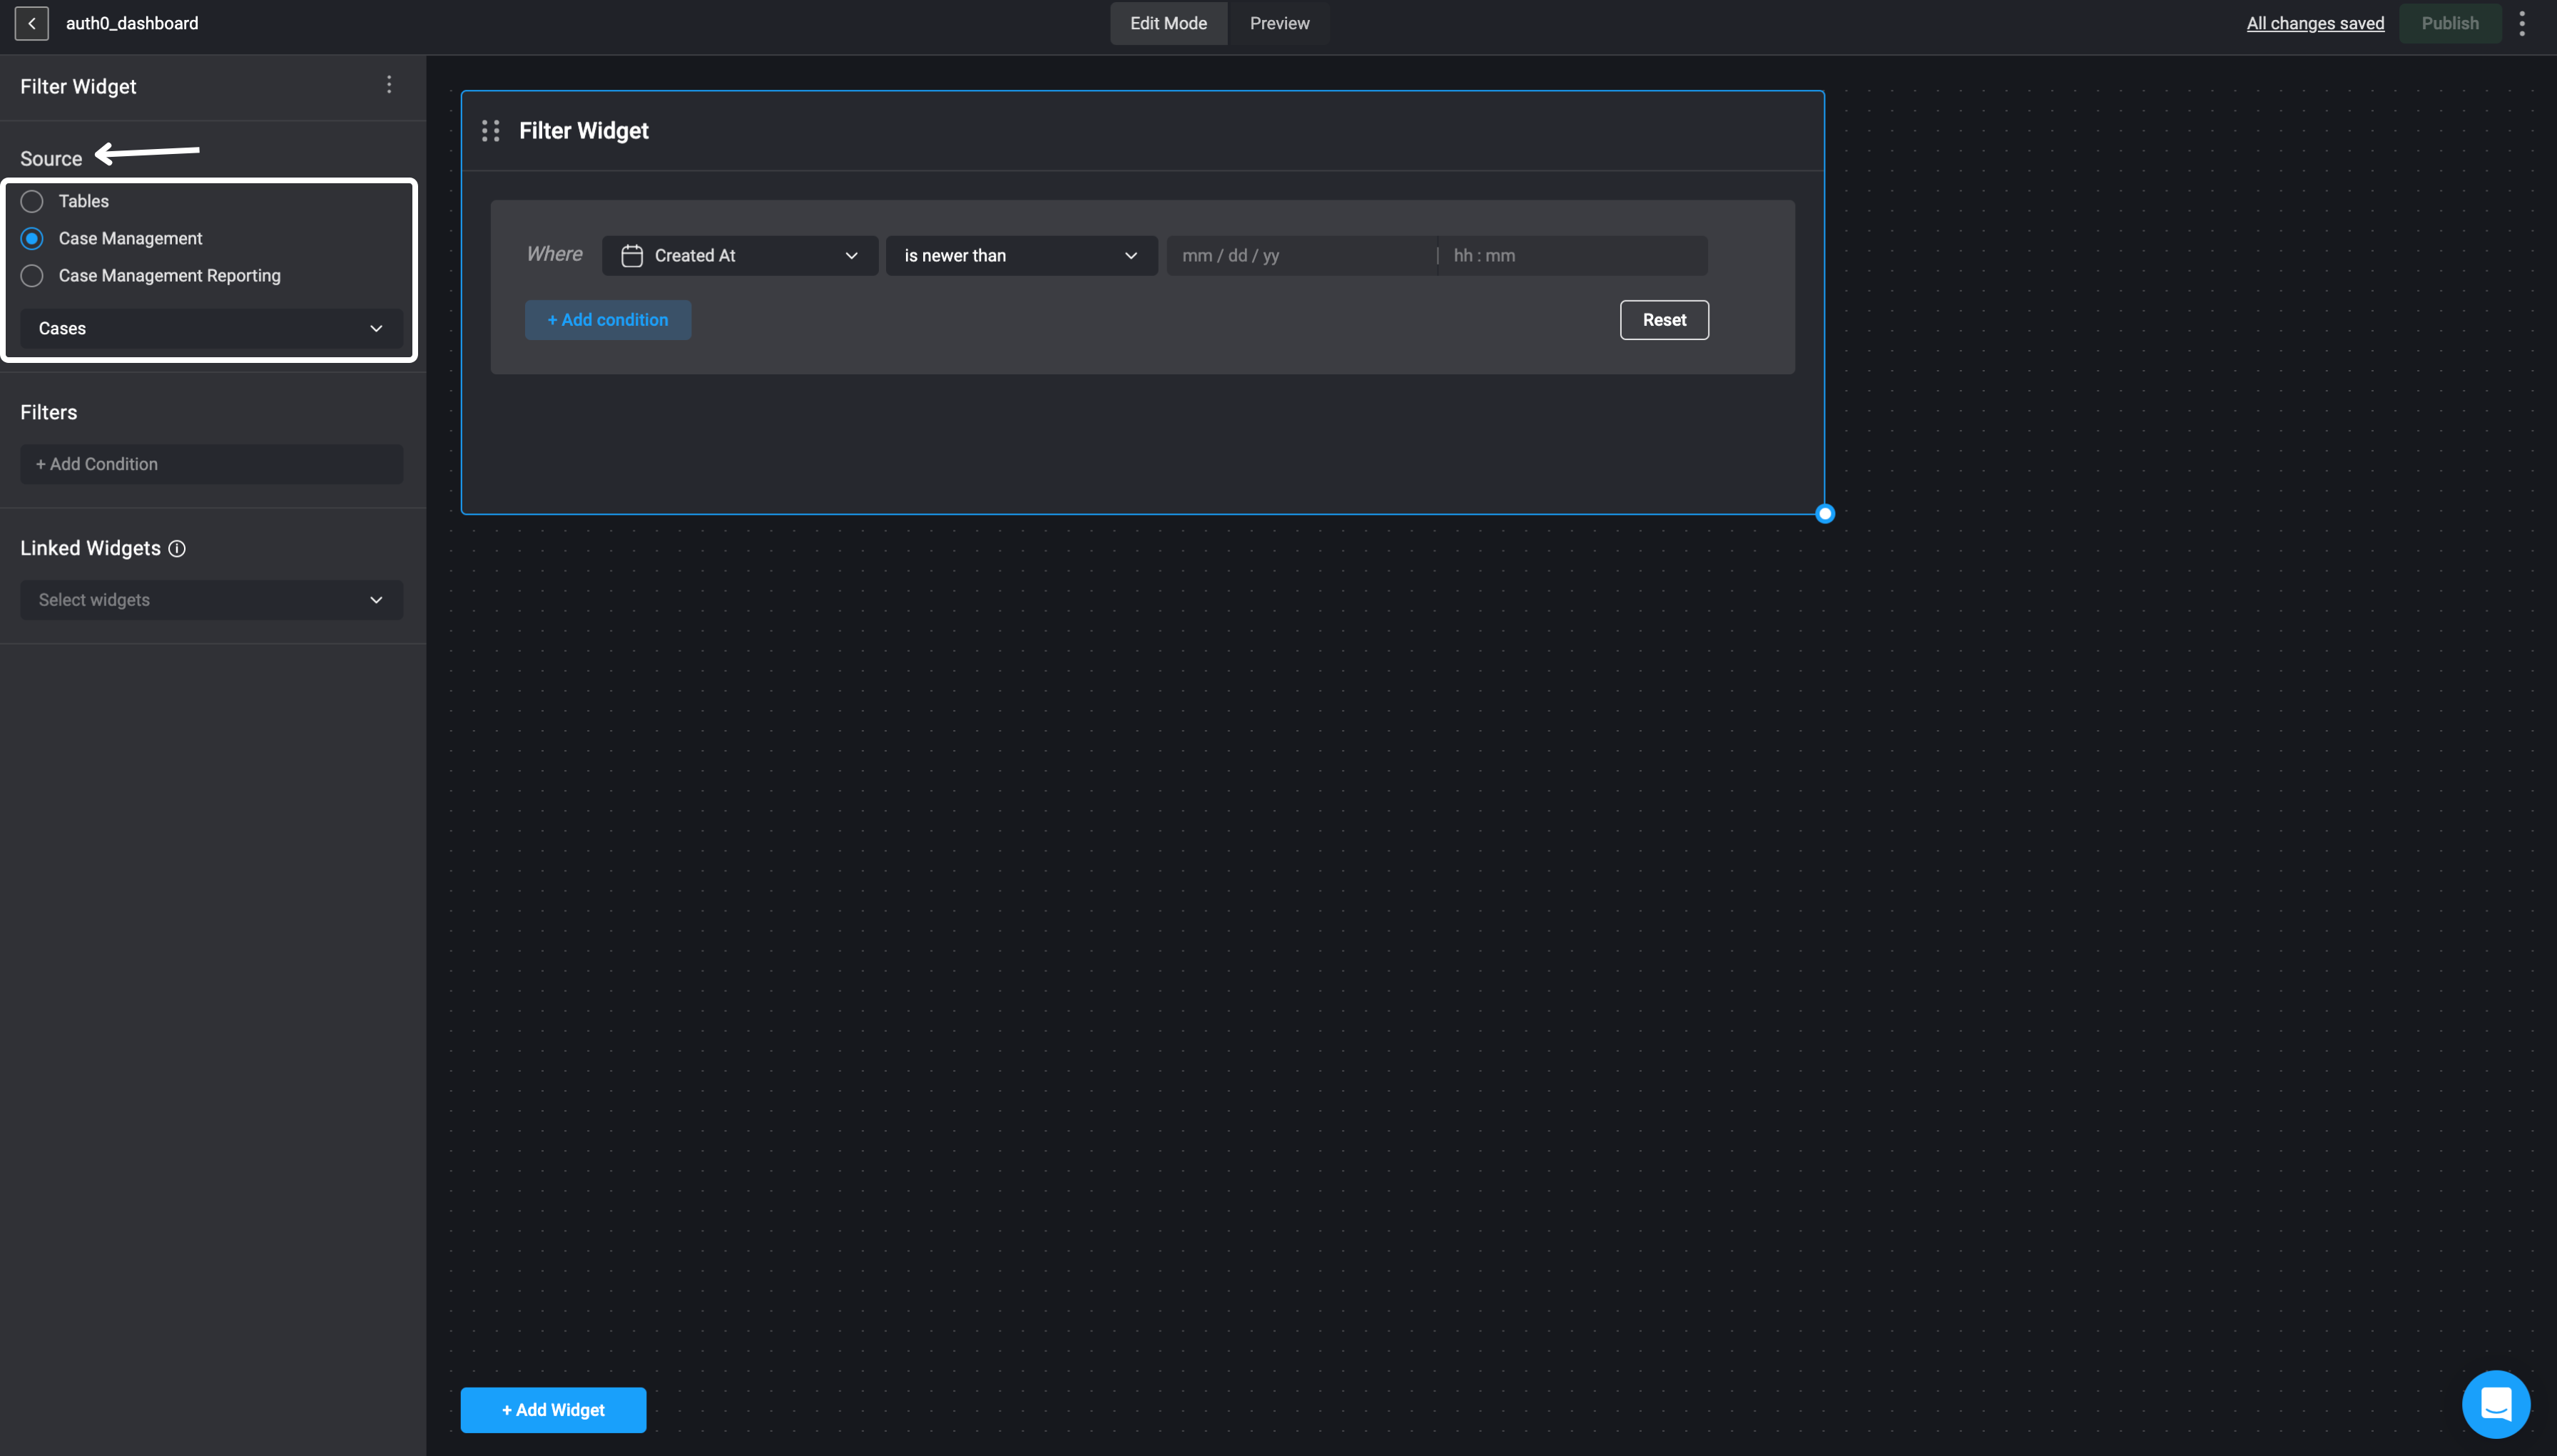Viewport: 2557px width, 1456px height.
Task: Click the Filter Widget title on canvas
Action: click(583, 131)
